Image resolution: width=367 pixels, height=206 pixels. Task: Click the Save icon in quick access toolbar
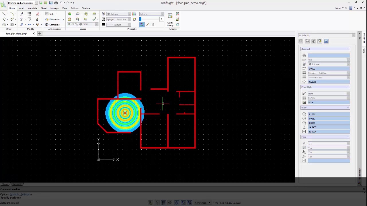(x=51, y=3)
